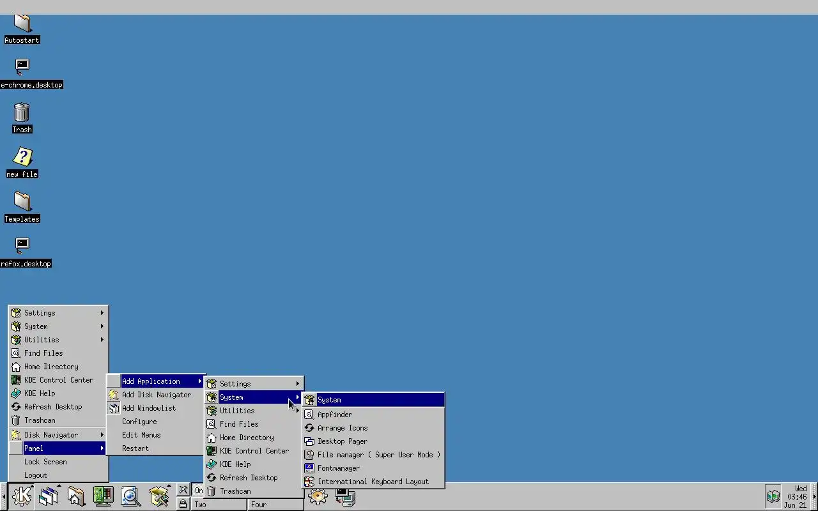Switch to virtual desktop Four
Image resolution: width=818 pixels, height=511 pixels.
click(275, 504)
